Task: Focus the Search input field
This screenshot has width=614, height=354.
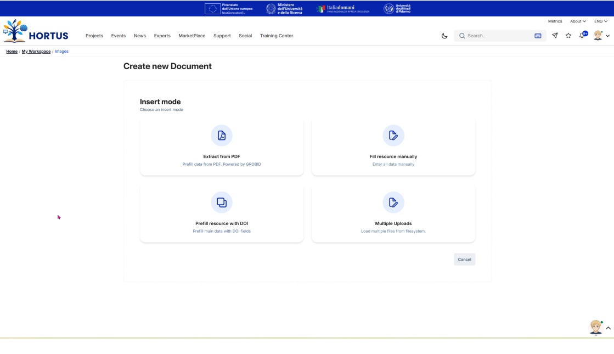Action: coord(500,36)
